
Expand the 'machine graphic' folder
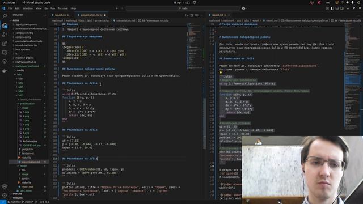pos(24,58)
